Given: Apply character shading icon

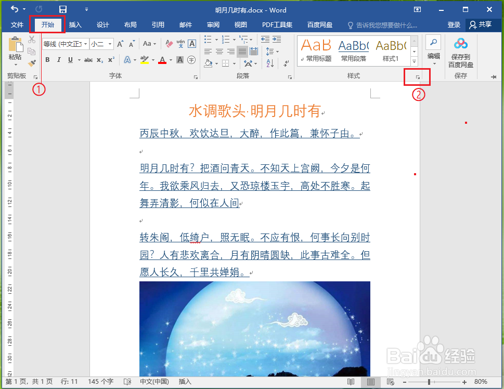Looking at the screenshot, I should pos(180,60).
